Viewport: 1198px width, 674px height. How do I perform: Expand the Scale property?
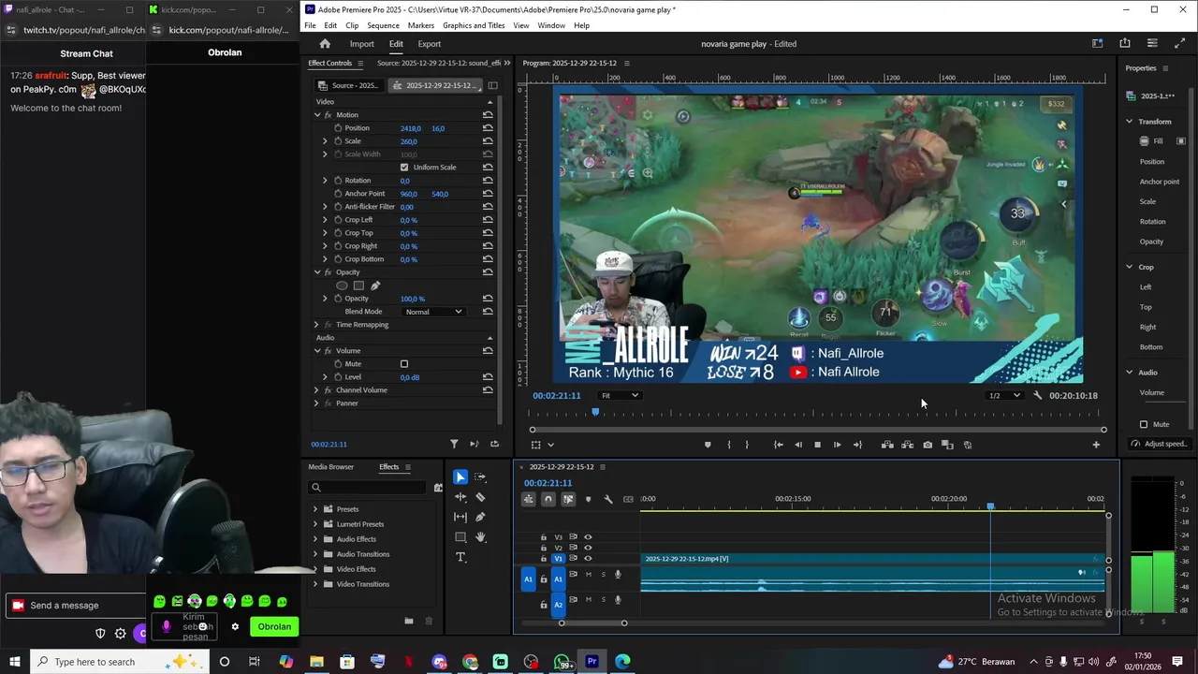(x=325, y=141)
